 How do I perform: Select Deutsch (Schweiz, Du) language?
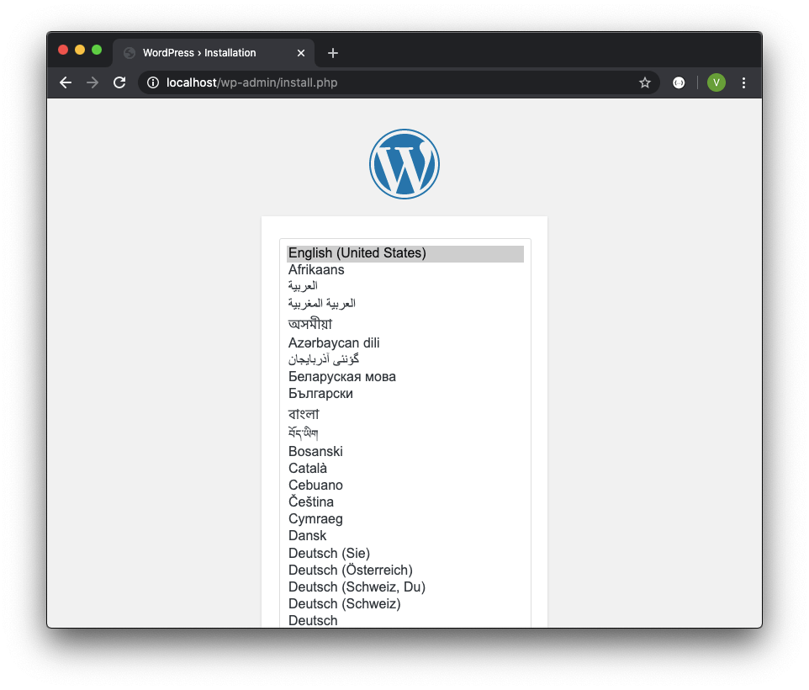click(405, 586)
